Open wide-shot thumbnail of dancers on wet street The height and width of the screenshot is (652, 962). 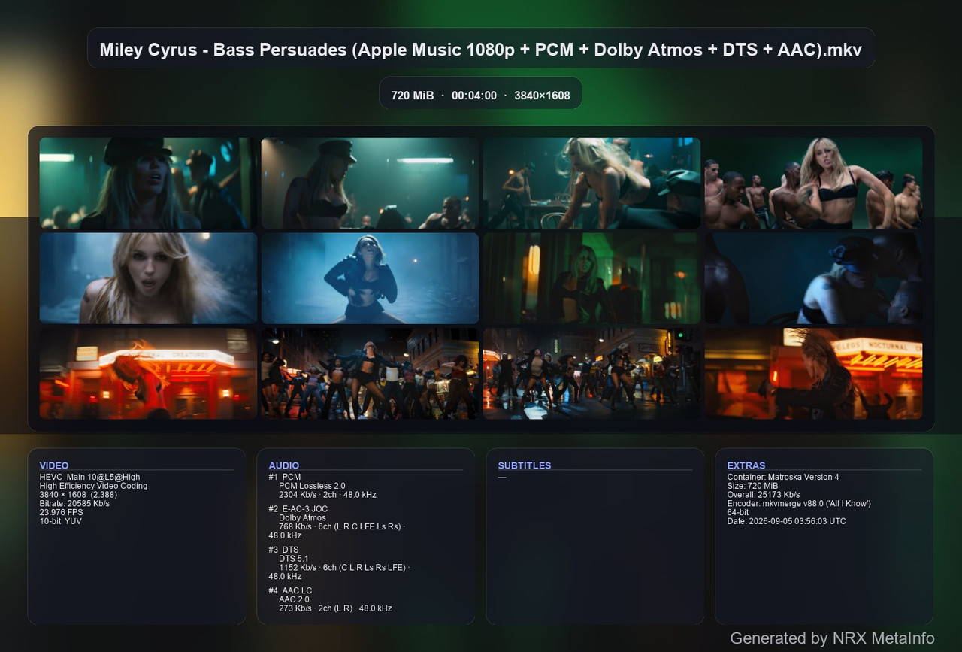[x=591, y=374]
